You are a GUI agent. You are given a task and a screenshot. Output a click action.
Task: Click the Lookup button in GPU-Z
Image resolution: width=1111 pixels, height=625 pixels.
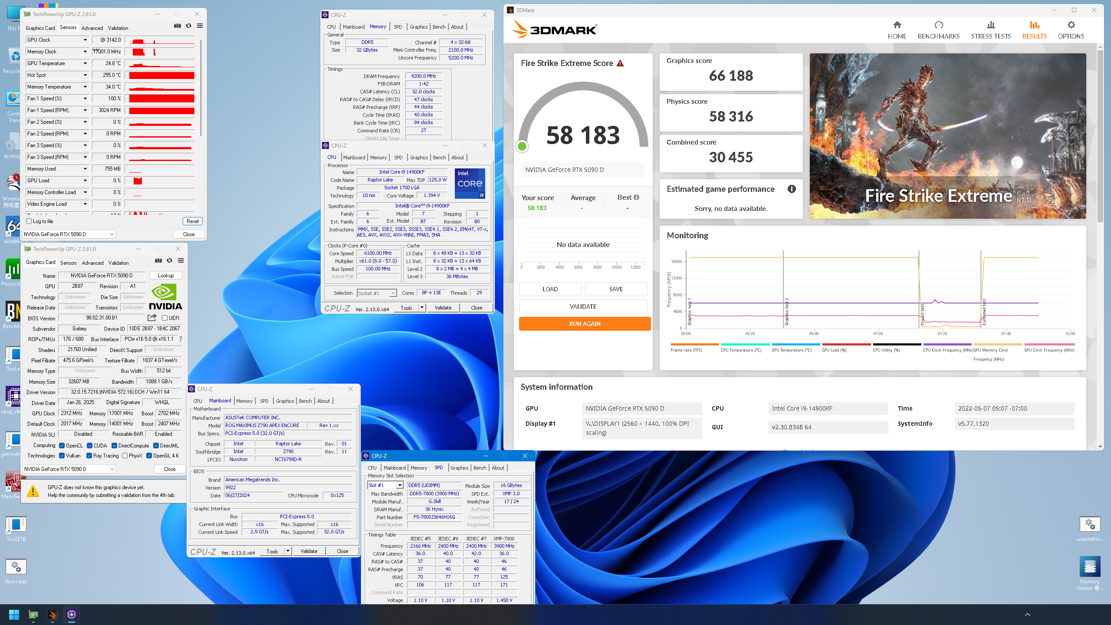point(166,276)
